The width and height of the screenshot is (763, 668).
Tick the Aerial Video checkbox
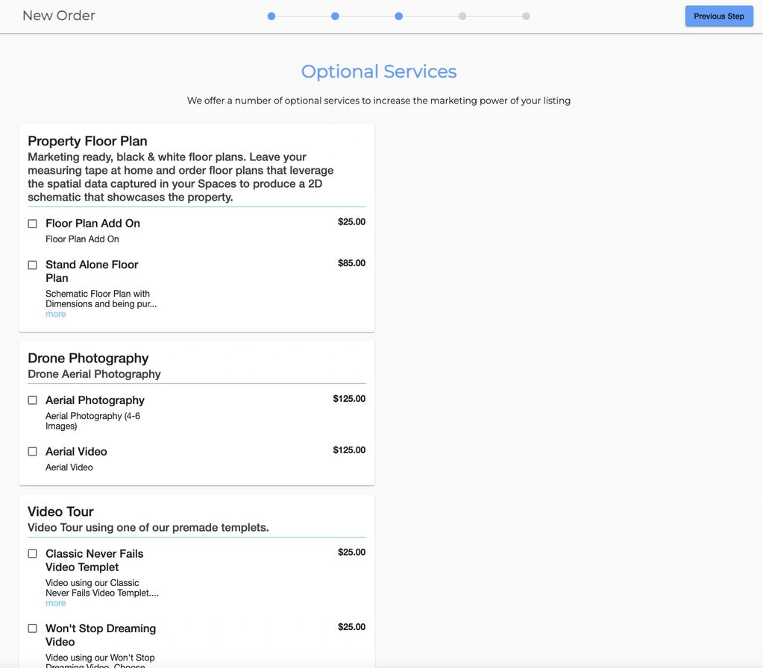(33, 452)
